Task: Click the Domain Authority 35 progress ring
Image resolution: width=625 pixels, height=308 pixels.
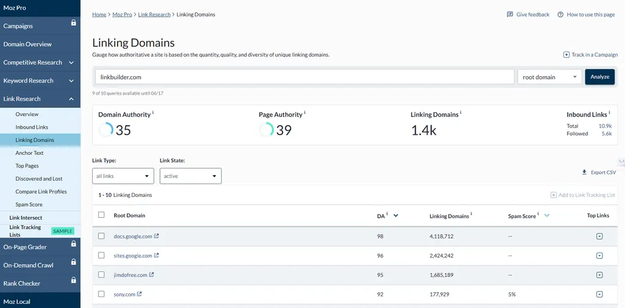Action: [106, 130]
